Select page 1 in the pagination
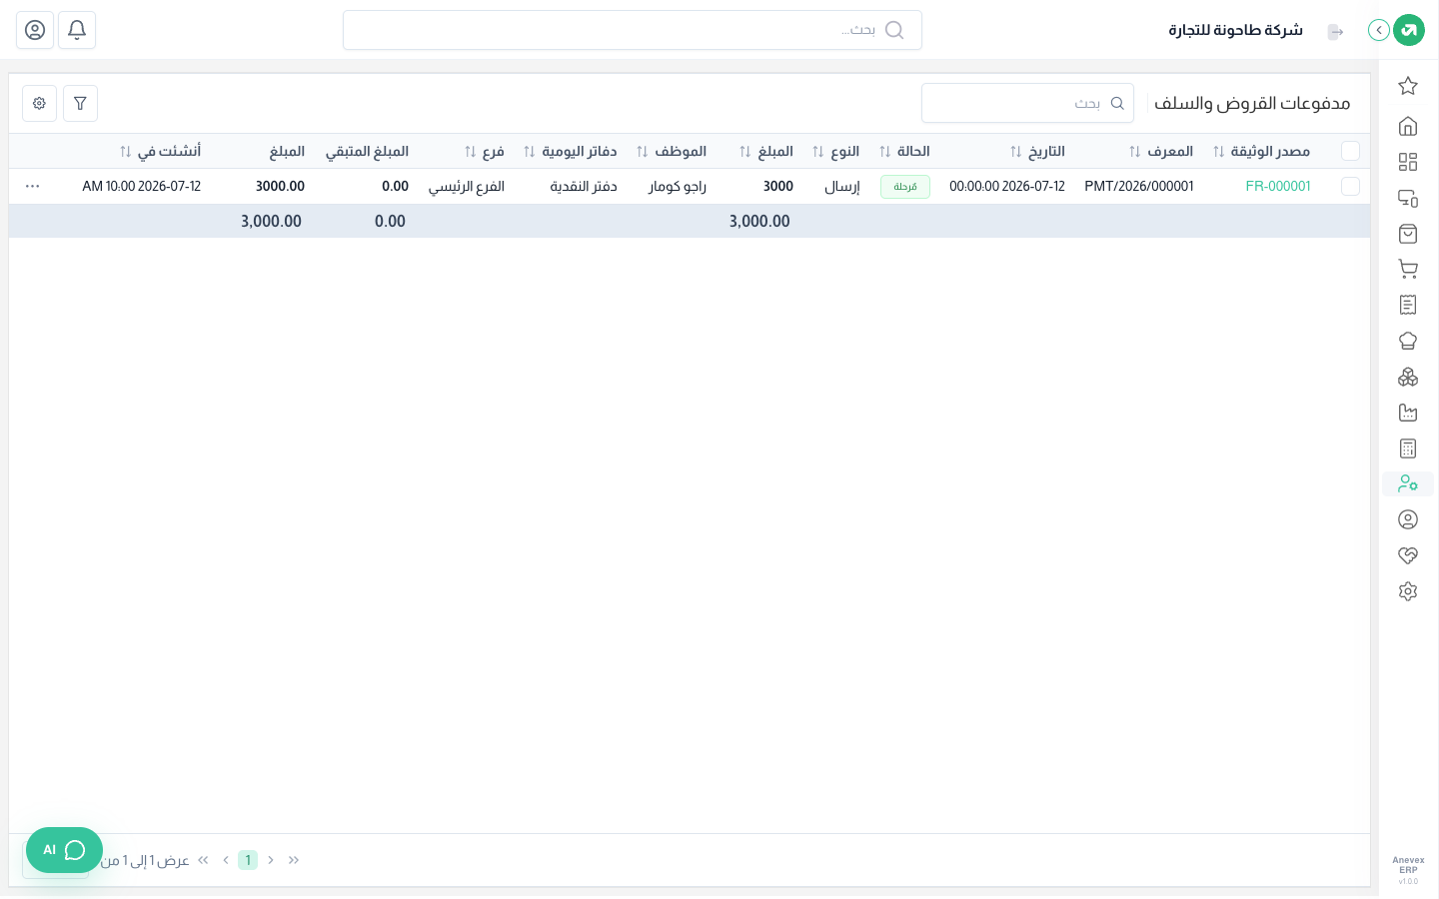This screenshot has width=1439, height=899. (x=248, y=860)
